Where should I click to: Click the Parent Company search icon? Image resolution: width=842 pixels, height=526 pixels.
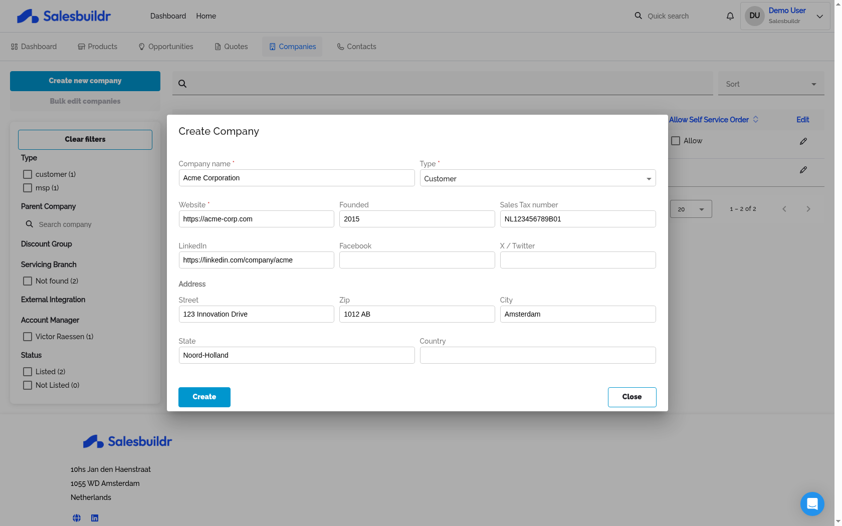pyautogui.click(x=30, y=224)
